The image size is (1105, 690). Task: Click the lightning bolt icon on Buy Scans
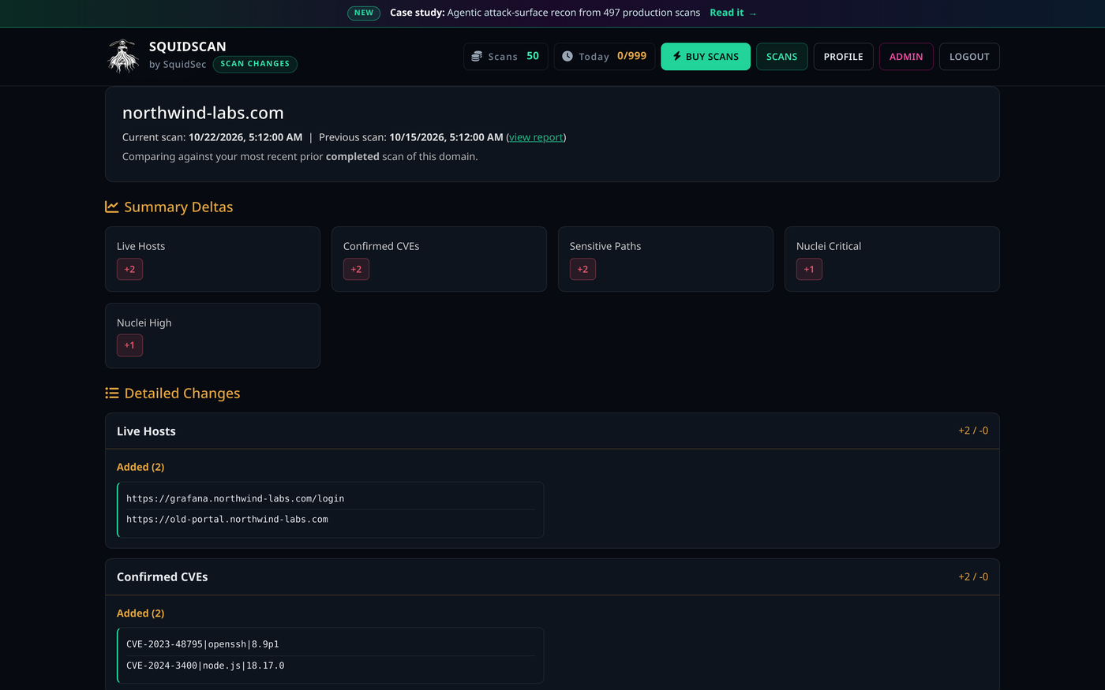[x=676, y=57]
